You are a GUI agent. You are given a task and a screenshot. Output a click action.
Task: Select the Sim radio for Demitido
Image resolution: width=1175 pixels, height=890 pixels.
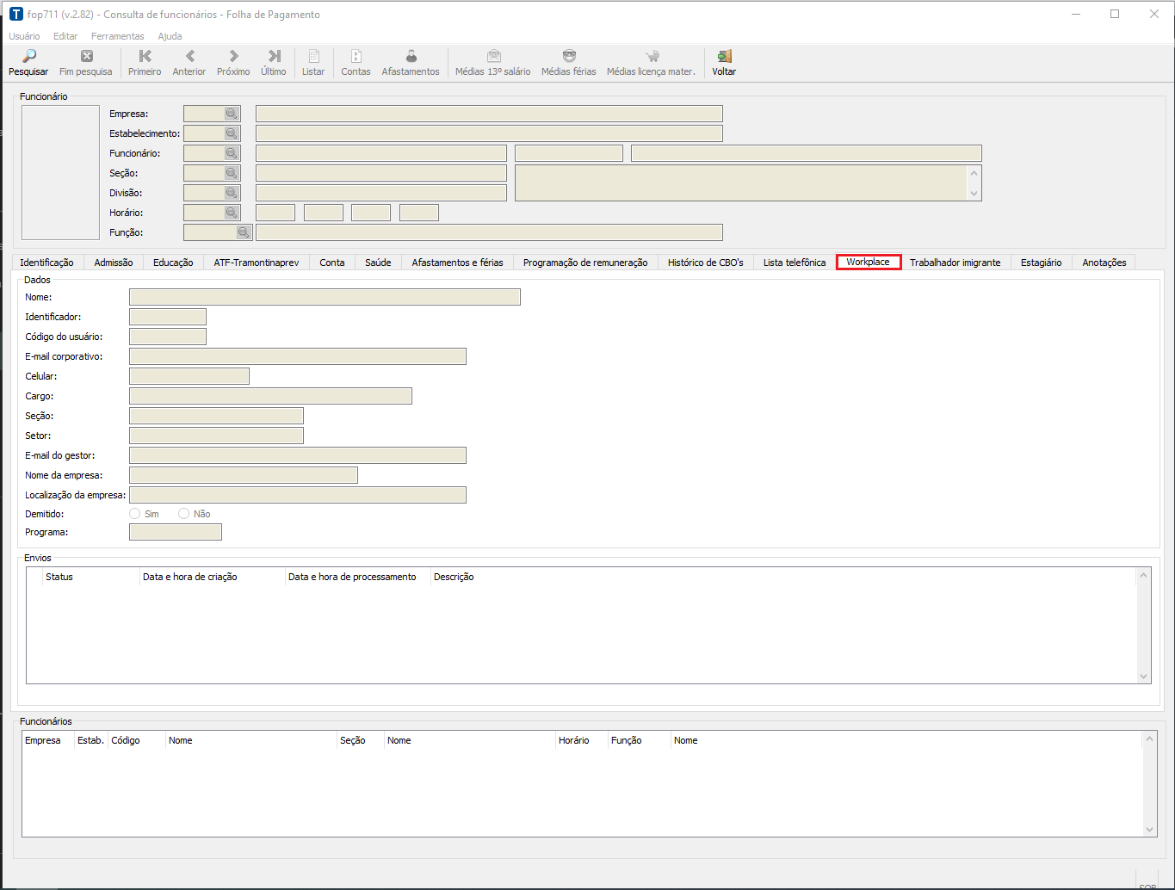[x=135, y=514]
